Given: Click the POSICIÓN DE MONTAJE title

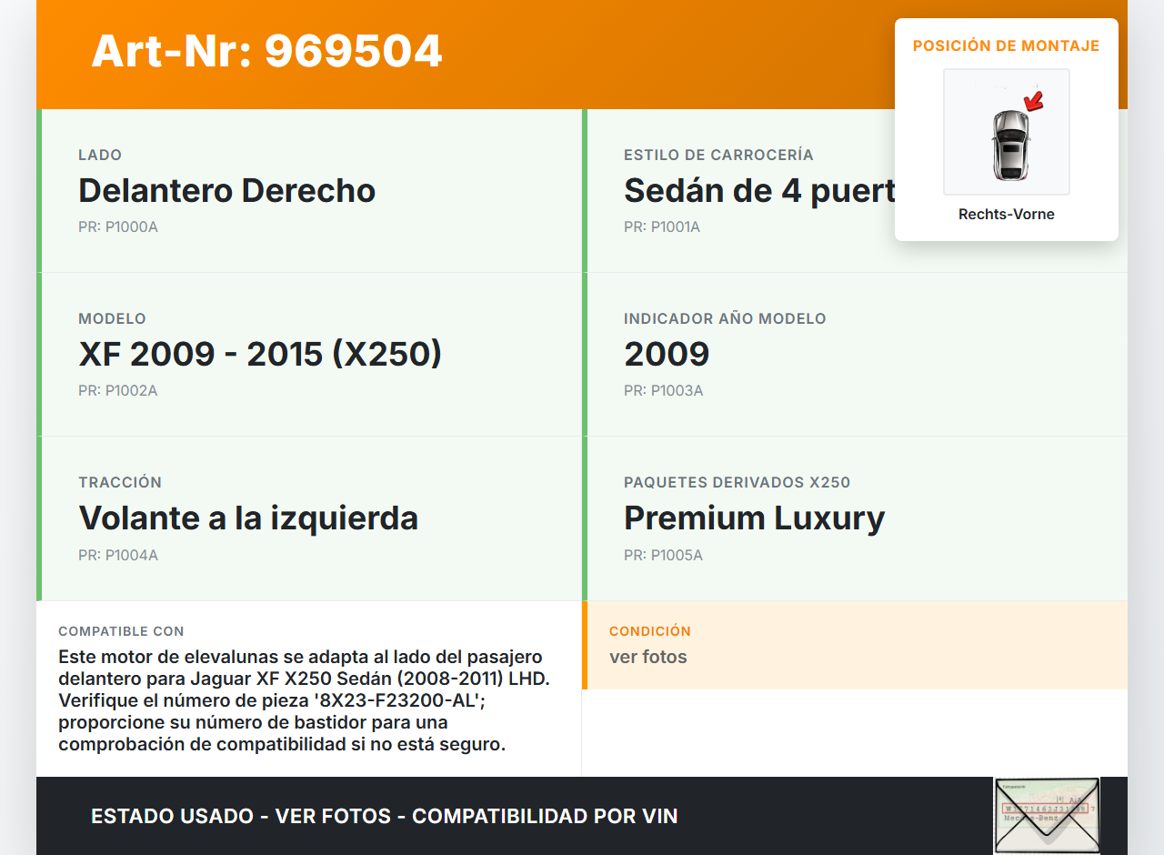Looking at the screenshot, I should (x=1007, y=45).
